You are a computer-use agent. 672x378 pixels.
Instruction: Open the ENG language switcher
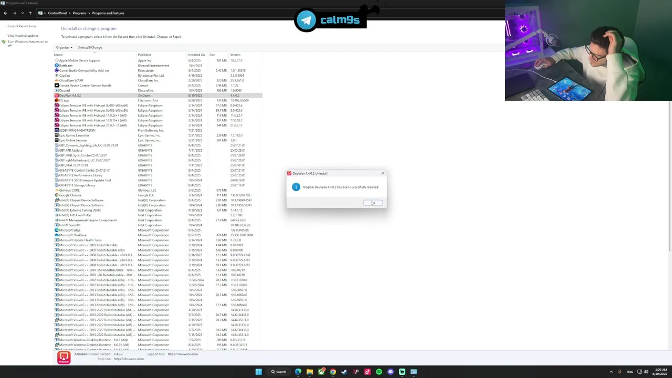click(629, 372)
